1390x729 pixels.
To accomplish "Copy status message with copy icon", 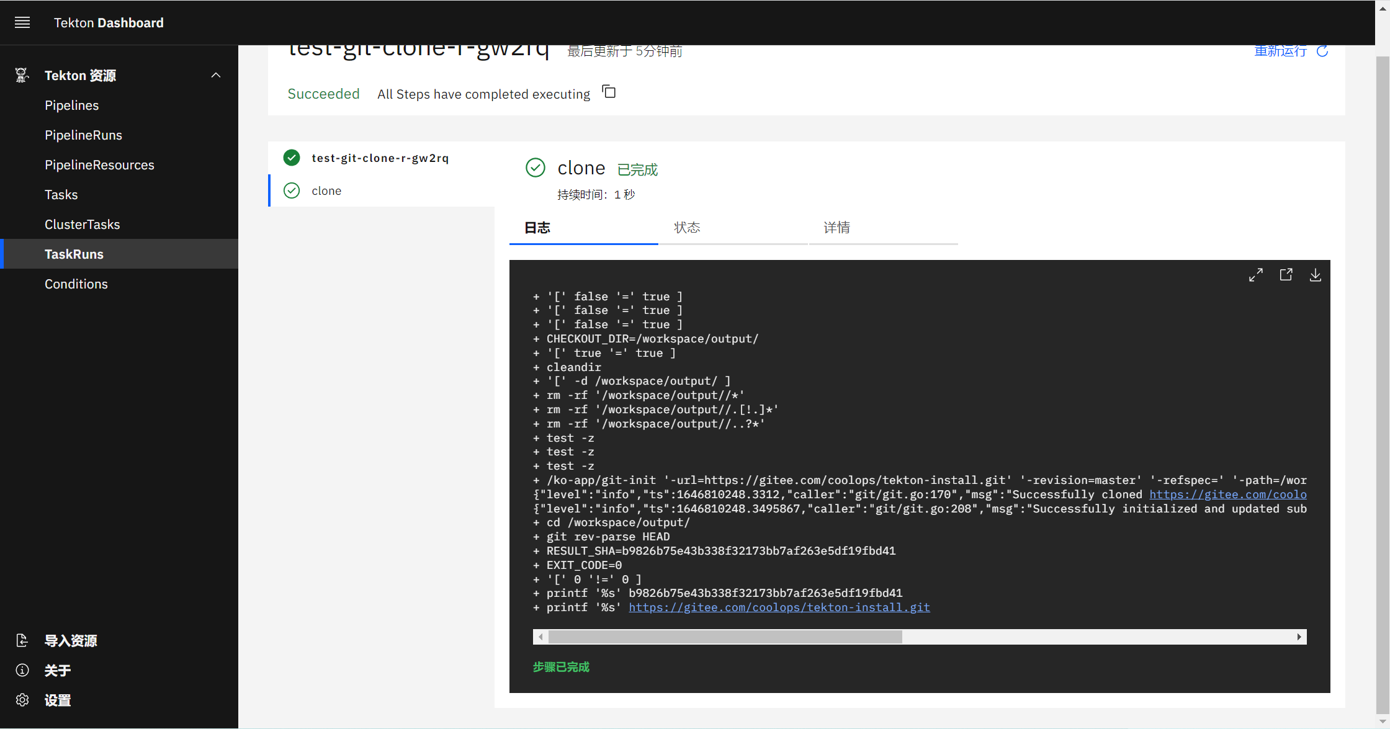I will tap(609, 92).
